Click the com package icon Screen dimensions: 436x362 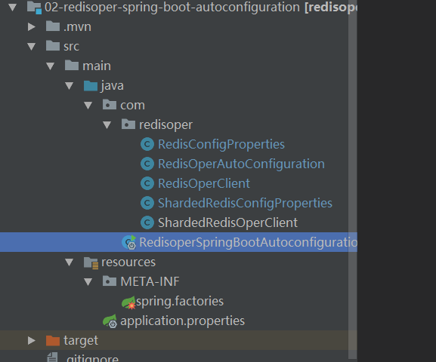pyautogui.click(x=110, y=105)
